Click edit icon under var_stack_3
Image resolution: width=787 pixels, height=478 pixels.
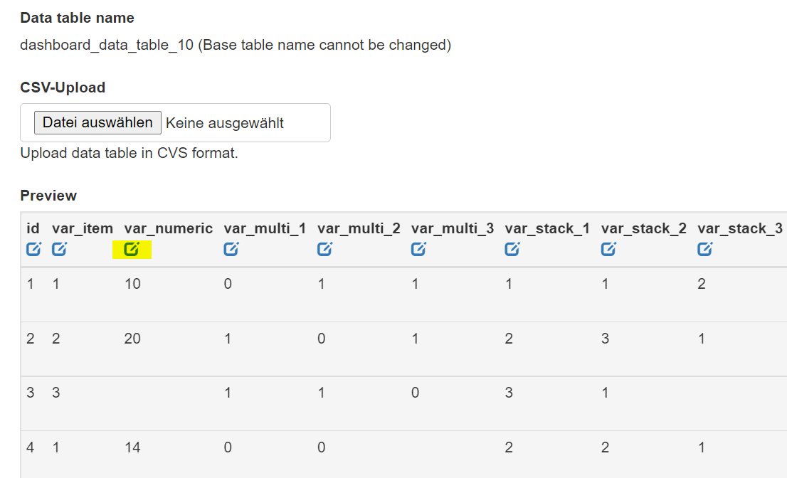[x=705, y=249]
